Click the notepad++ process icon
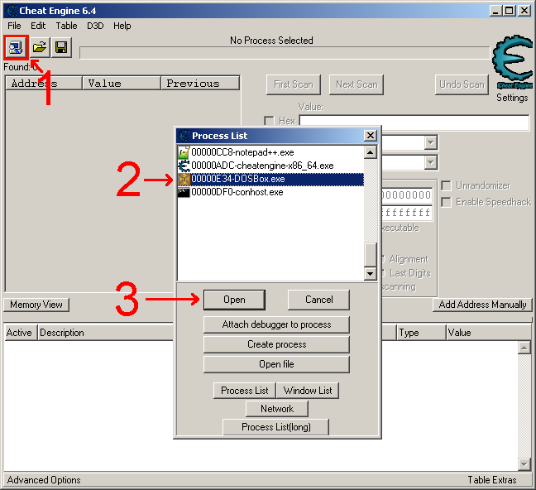 click(184, 152)
